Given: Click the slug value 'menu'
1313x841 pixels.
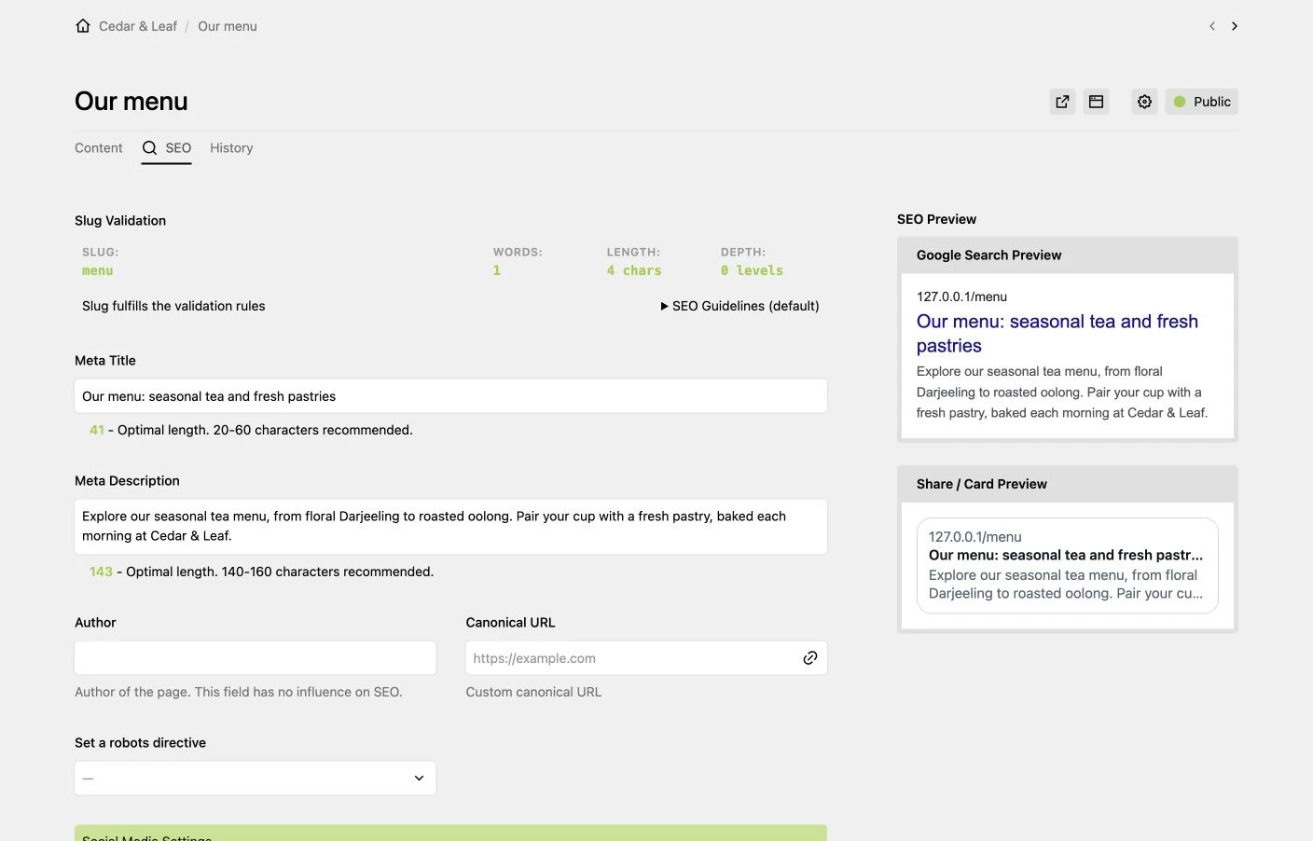Looking at the screenshot, I should (x=98, y=270).
